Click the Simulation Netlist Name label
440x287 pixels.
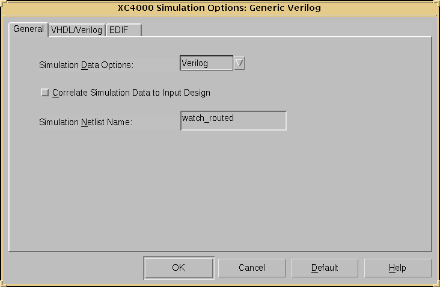[85, 122]
